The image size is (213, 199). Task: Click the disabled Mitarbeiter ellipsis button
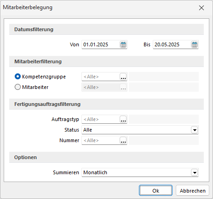point(123,87)
